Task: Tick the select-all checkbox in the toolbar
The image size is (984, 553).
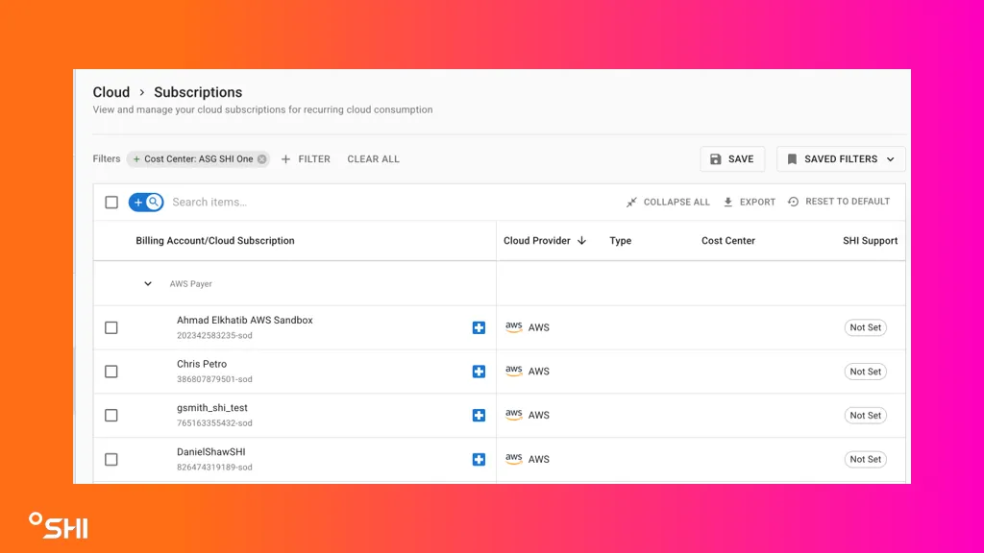Action: click(111, 202)
